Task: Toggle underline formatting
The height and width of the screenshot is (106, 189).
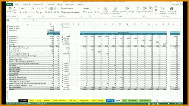Action: [x=26, y=12]
